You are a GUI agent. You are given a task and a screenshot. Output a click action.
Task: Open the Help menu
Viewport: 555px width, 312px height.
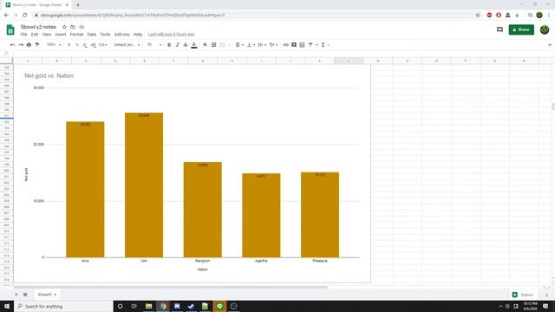[138, 35]
